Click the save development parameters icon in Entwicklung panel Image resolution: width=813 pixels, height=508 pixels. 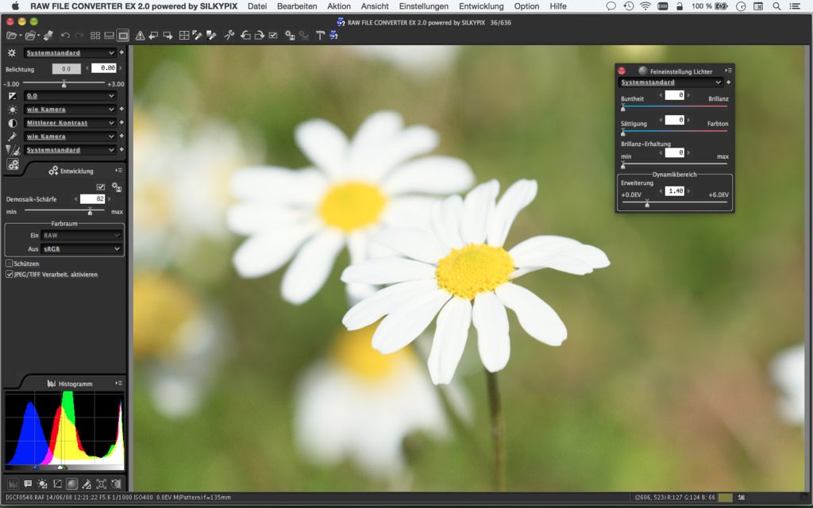tap(117, 187)
